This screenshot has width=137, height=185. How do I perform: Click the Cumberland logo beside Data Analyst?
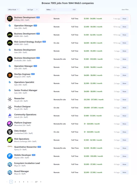coord(10,132)
